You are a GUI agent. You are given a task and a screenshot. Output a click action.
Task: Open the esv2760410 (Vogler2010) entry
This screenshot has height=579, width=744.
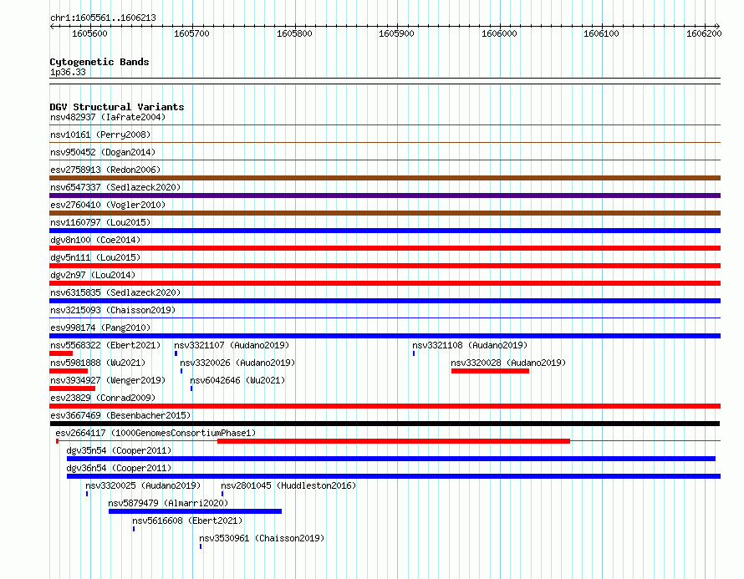tap(108, 205)
